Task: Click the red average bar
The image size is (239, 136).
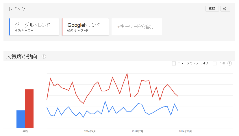Action: (x=29, y=109)
